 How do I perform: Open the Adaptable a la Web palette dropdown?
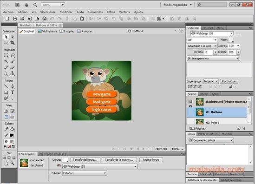point(202,46)
